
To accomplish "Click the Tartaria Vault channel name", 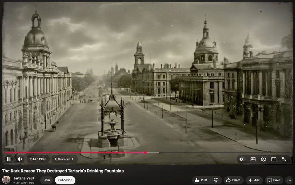I will [x=24, y=178].
